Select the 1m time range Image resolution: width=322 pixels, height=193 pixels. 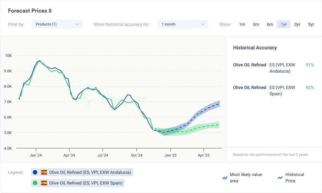pyautogui.click(x=242, y=24)
